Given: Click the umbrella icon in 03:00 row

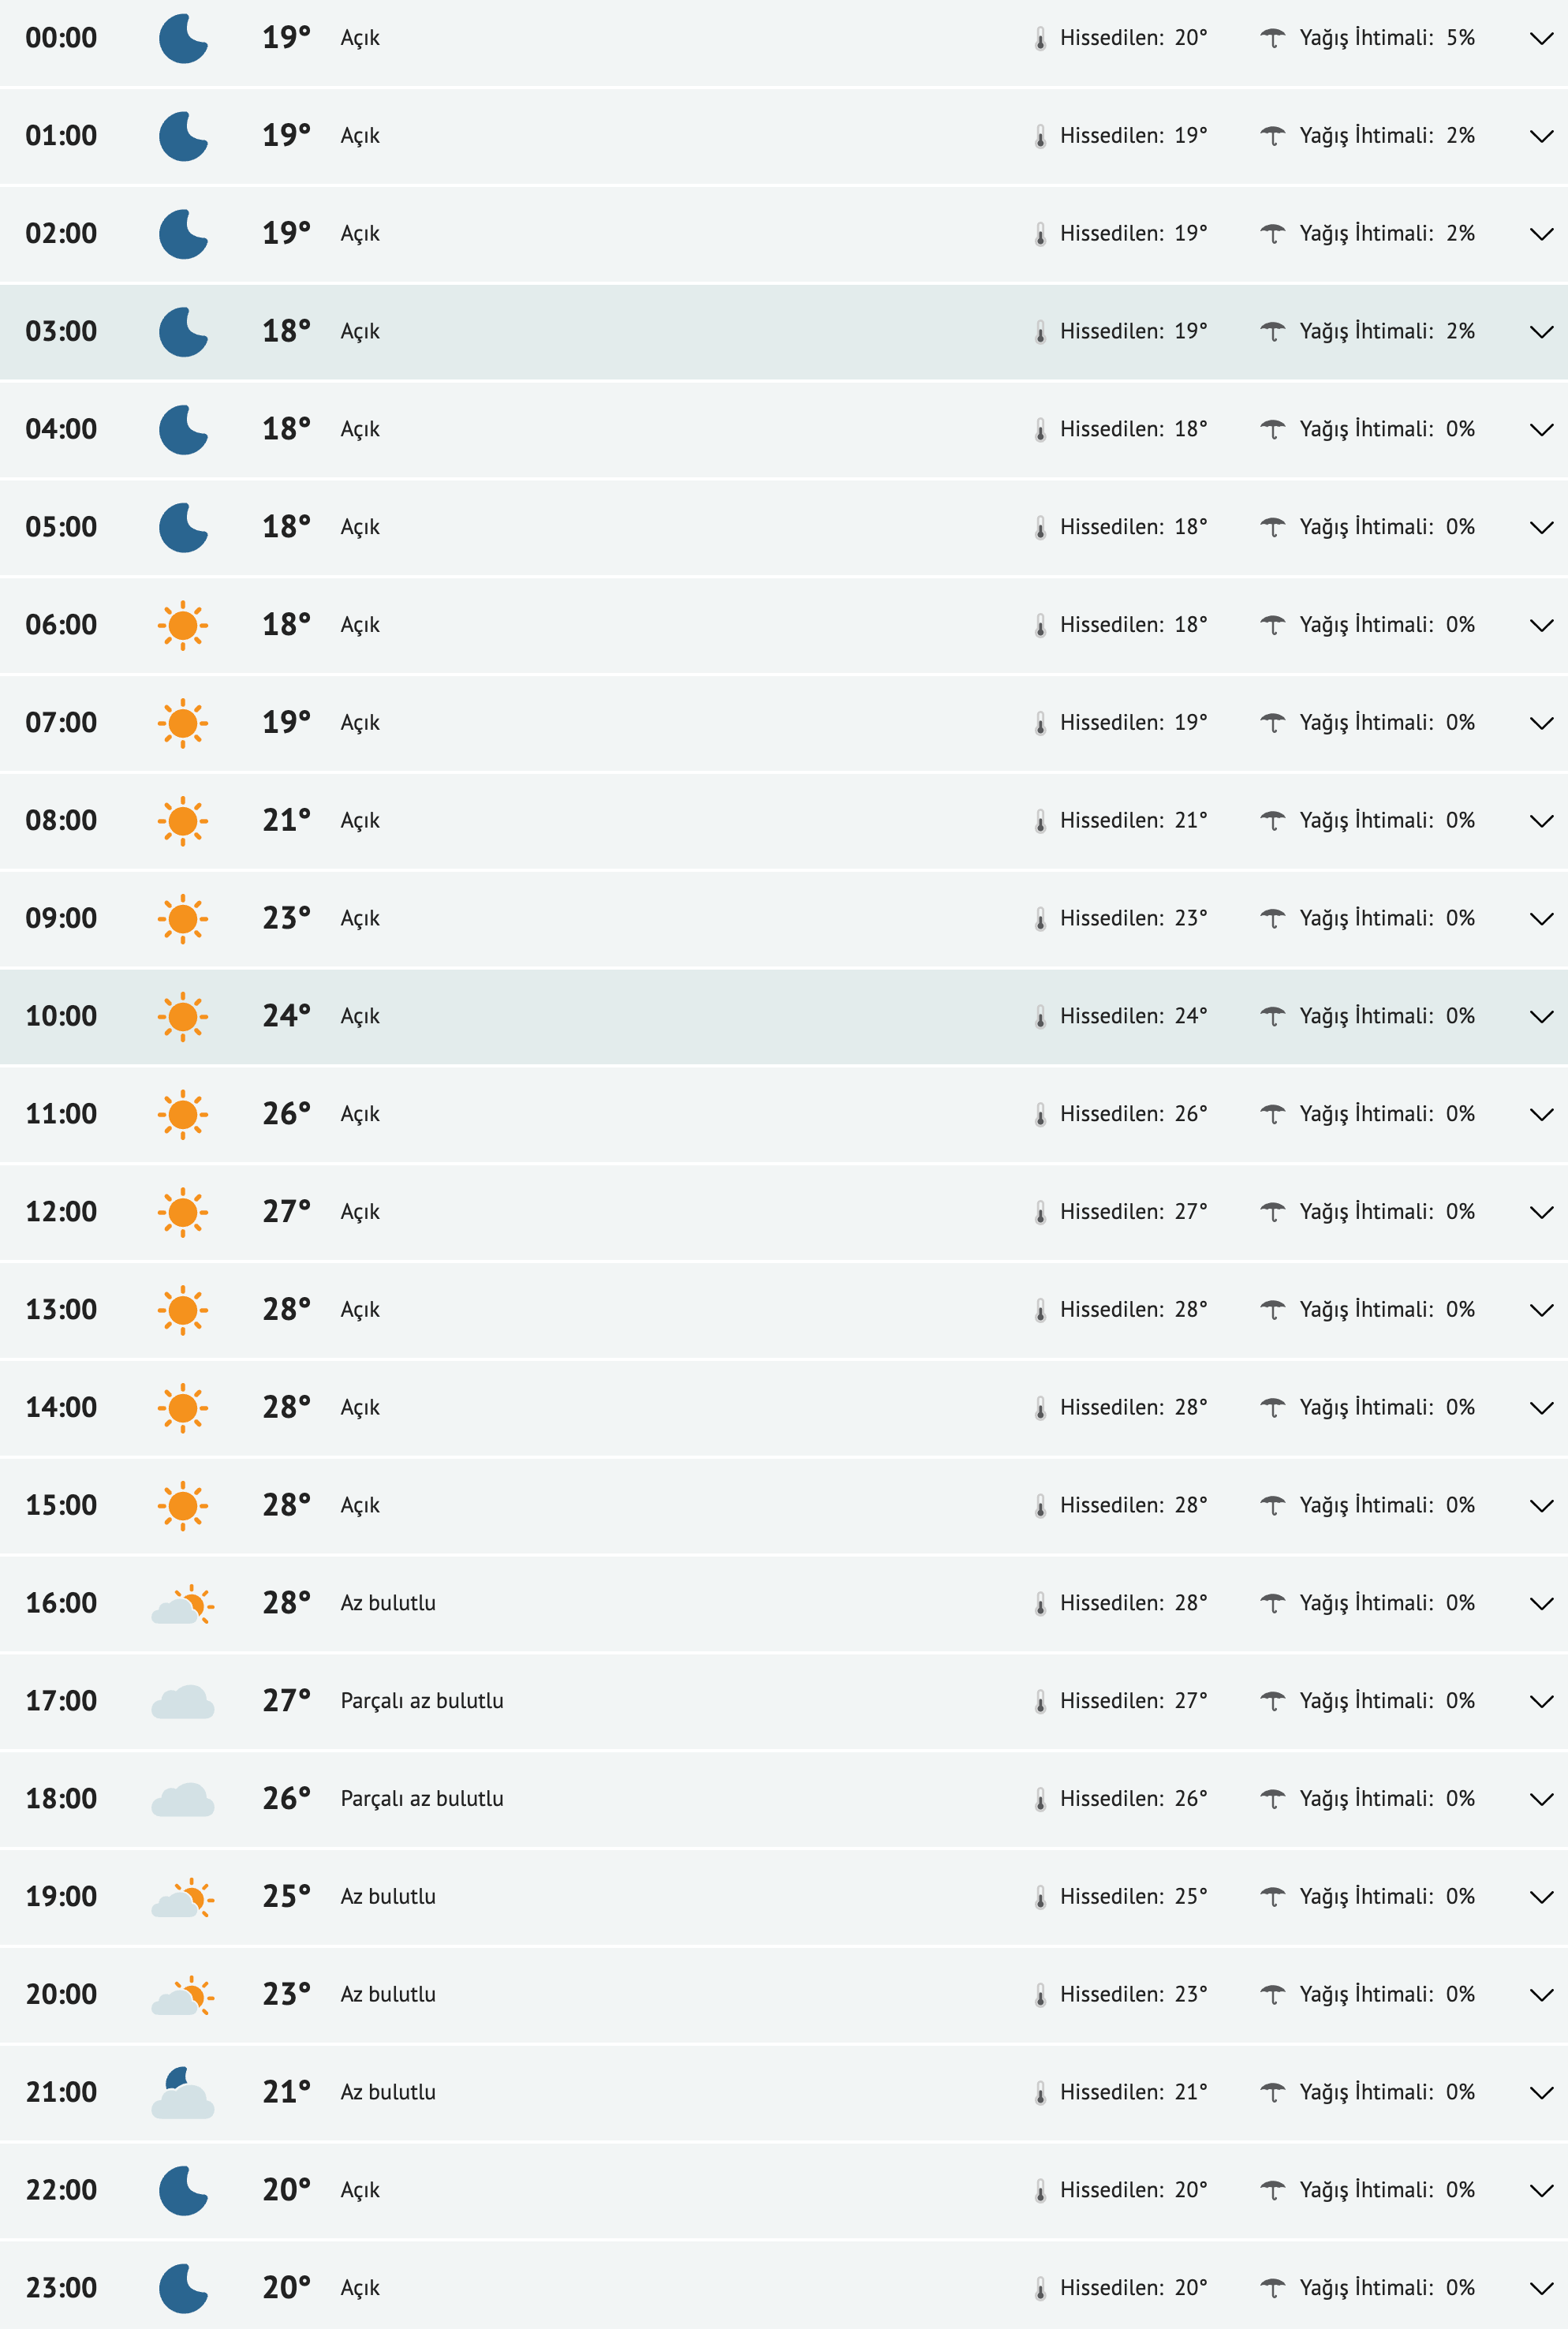Looking at the screenshot, I should [x=1272, y=332].
